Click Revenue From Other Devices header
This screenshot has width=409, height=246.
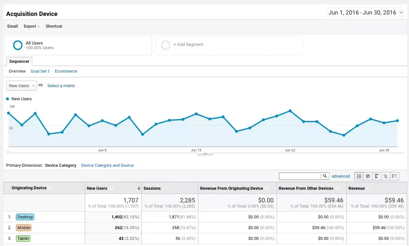(x=306, y=188)
